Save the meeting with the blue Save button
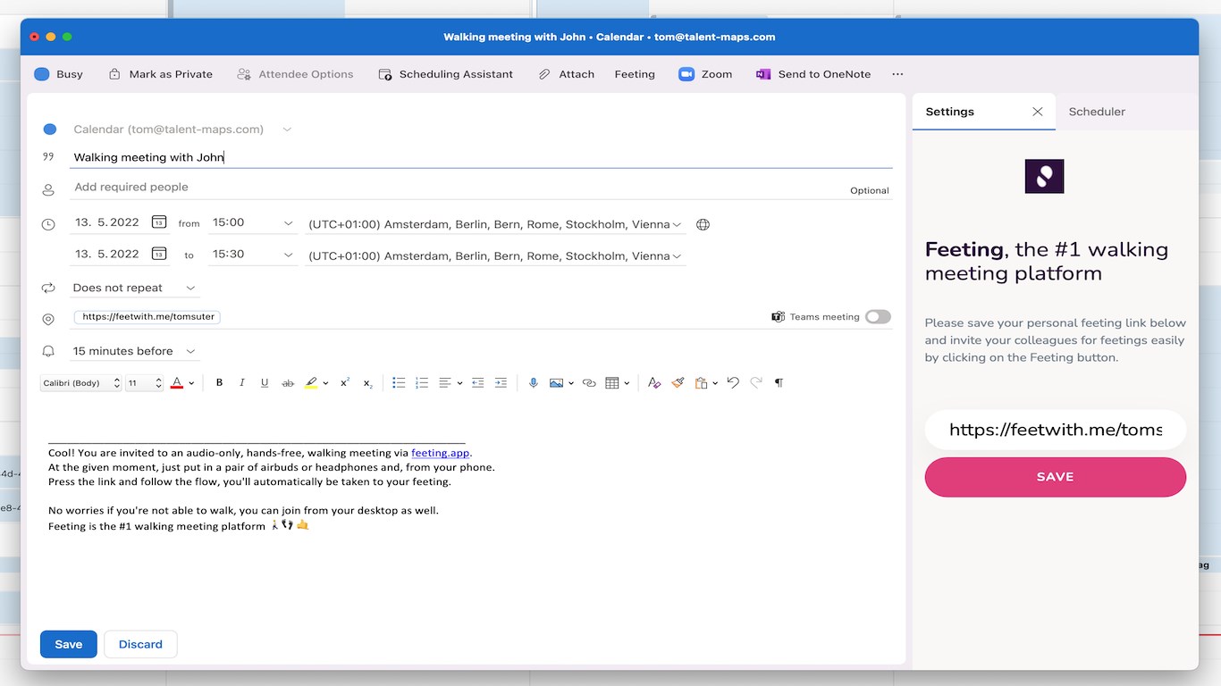 click(x=69, y=644)
